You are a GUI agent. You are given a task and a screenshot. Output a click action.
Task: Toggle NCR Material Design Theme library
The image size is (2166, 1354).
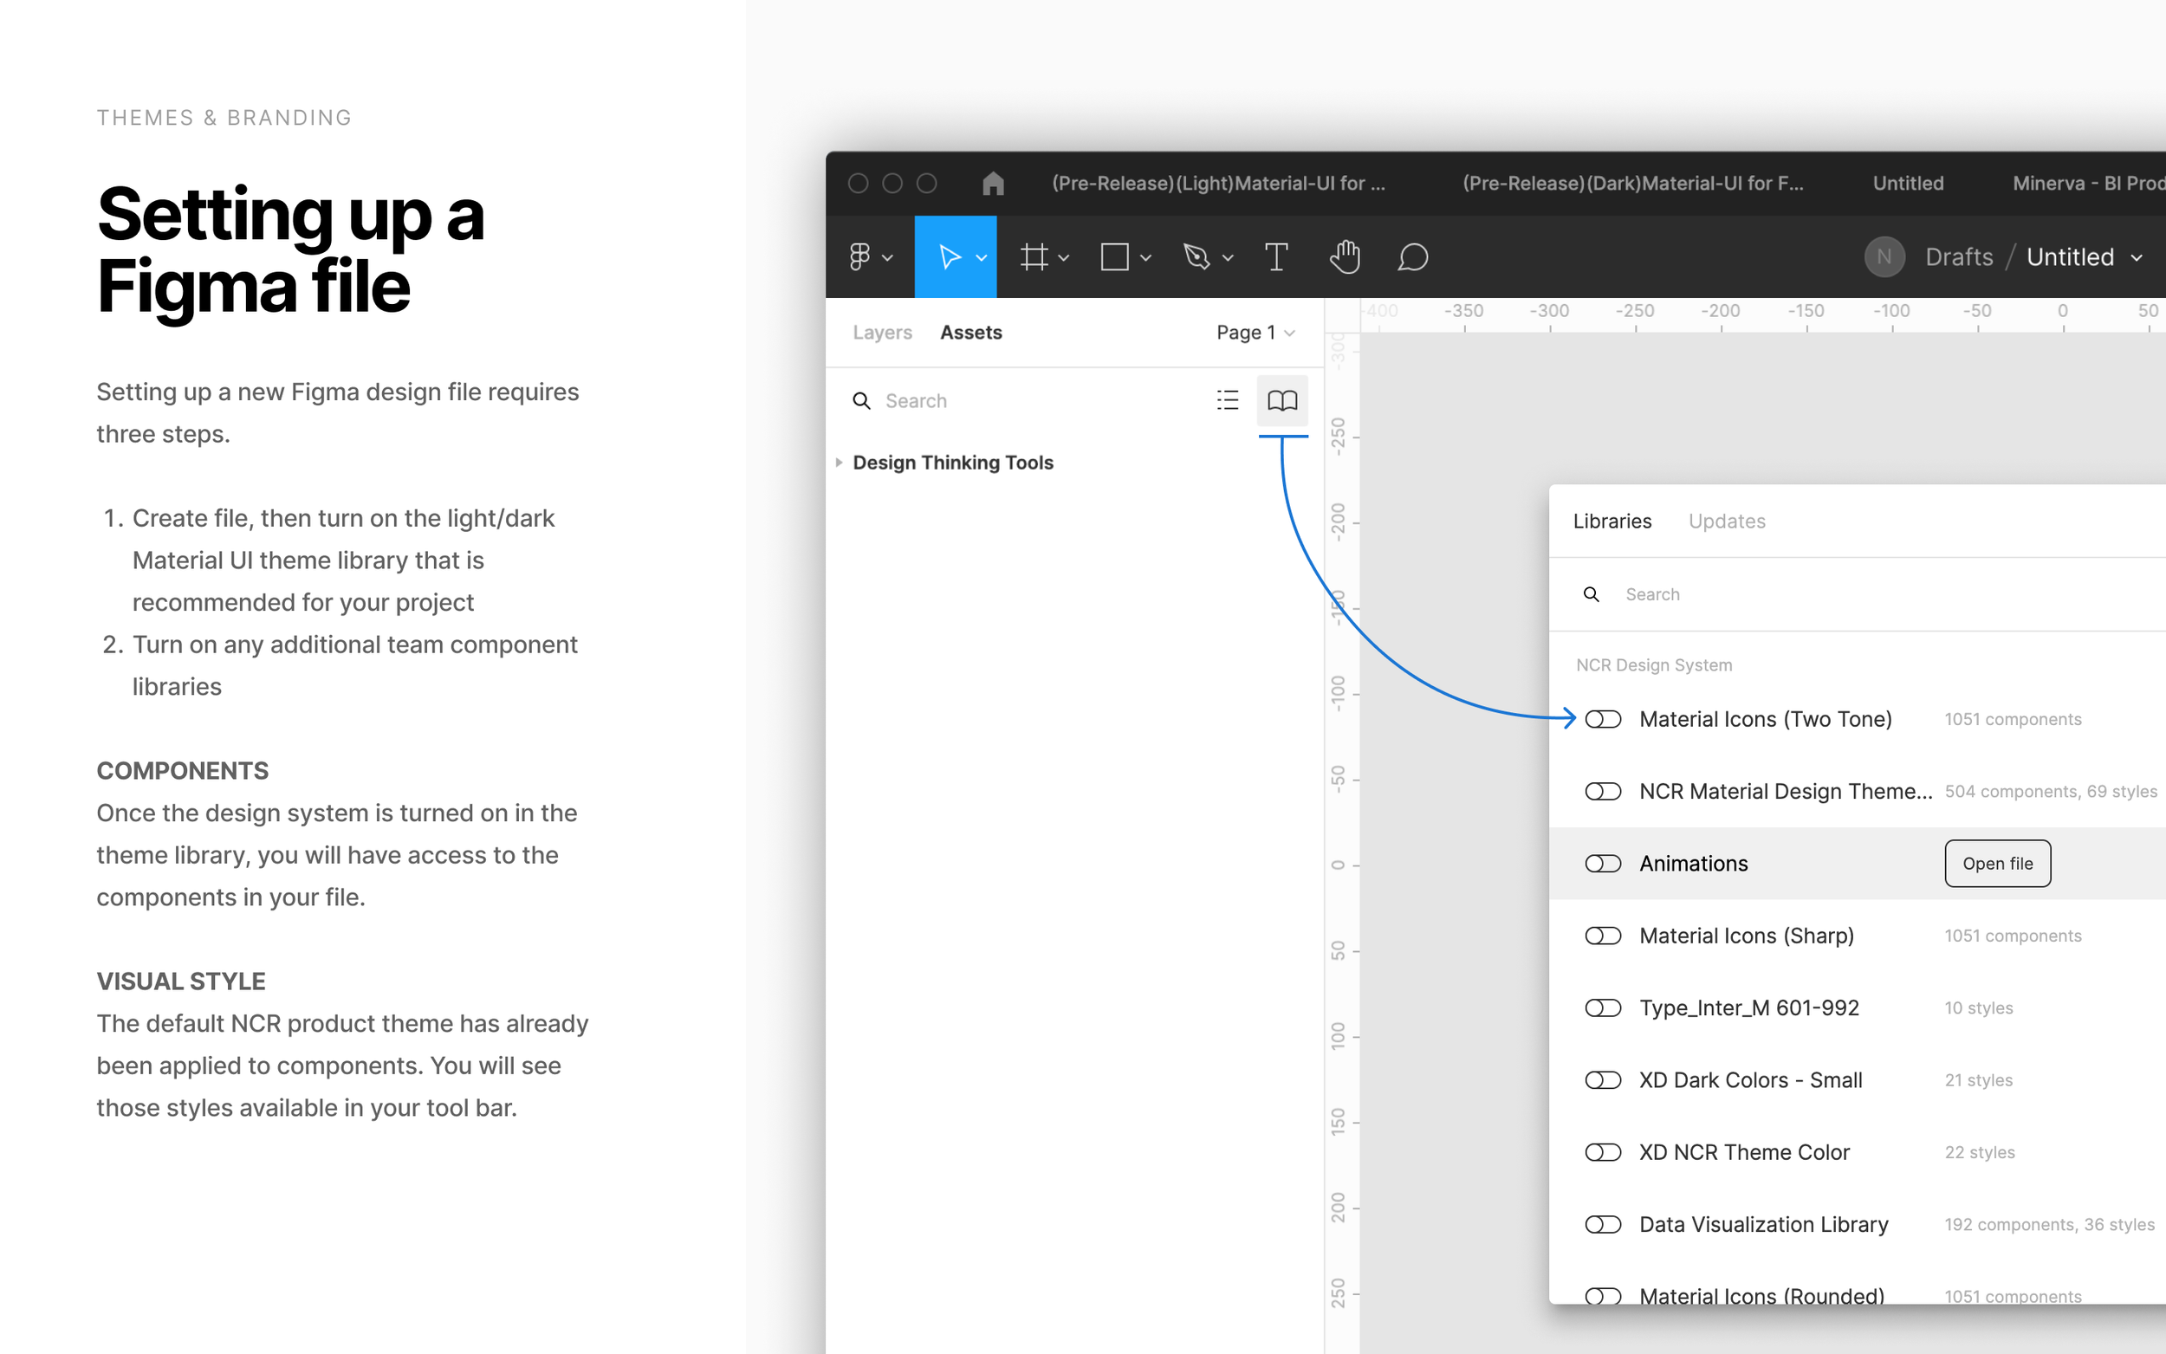1603,792
